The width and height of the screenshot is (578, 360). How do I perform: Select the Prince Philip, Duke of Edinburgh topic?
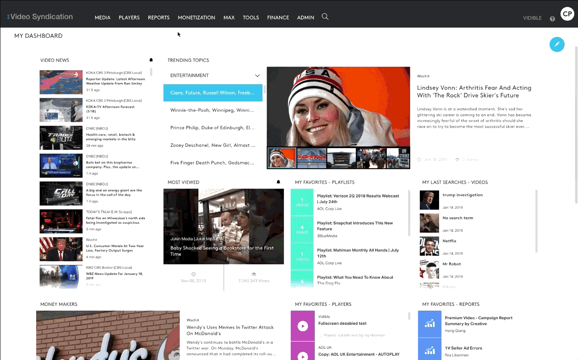(213, 128)
